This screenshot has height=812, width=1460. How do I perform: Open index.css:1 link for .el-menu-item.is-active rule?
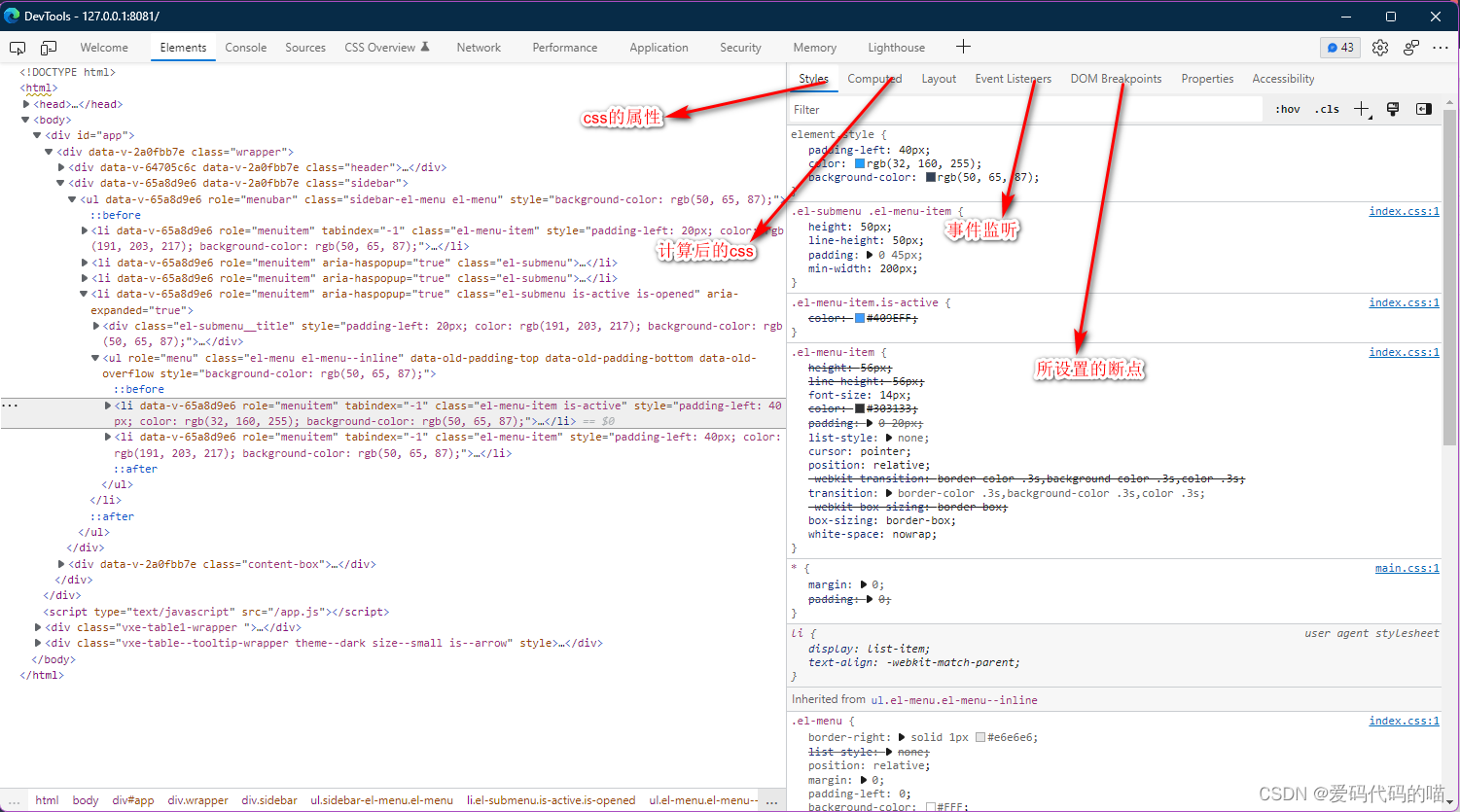pos(1404,302)
